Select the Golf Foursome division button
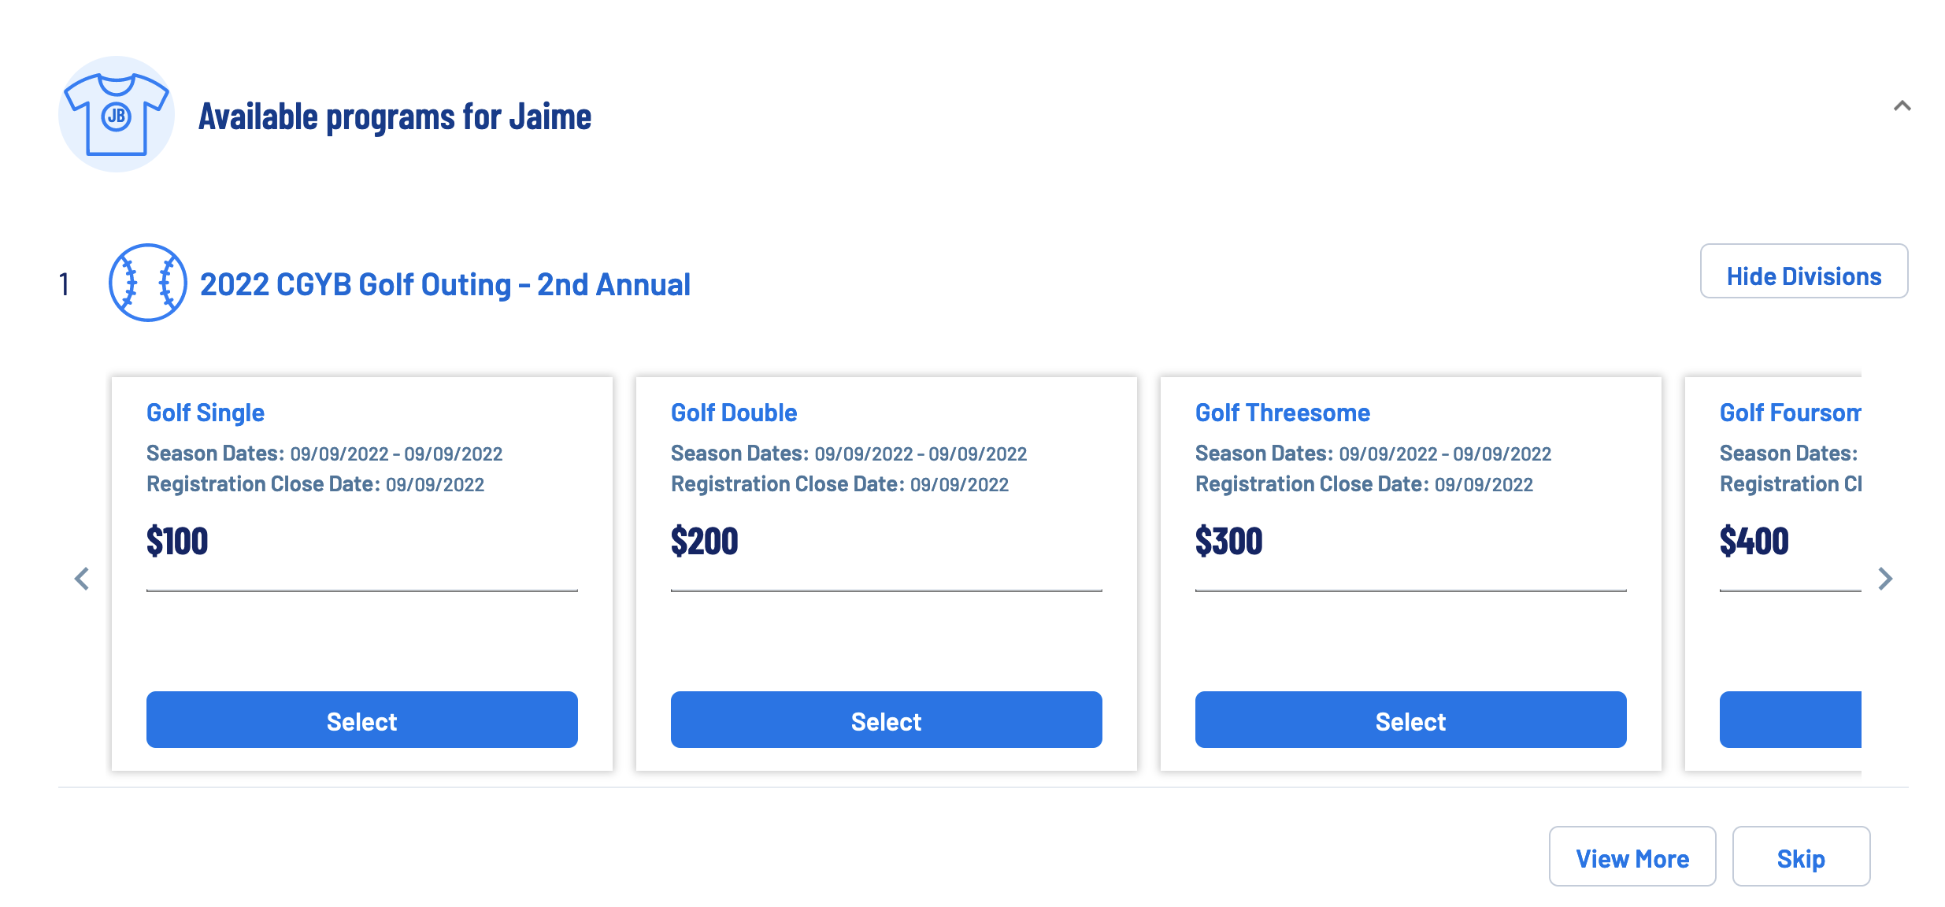This screenshot has width=1945, height=907. pos(1791,720)
